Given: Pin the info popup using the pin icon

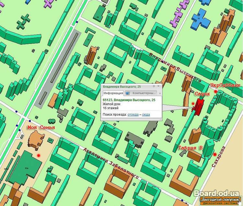Looking at the screenshot, I should 153,86.
